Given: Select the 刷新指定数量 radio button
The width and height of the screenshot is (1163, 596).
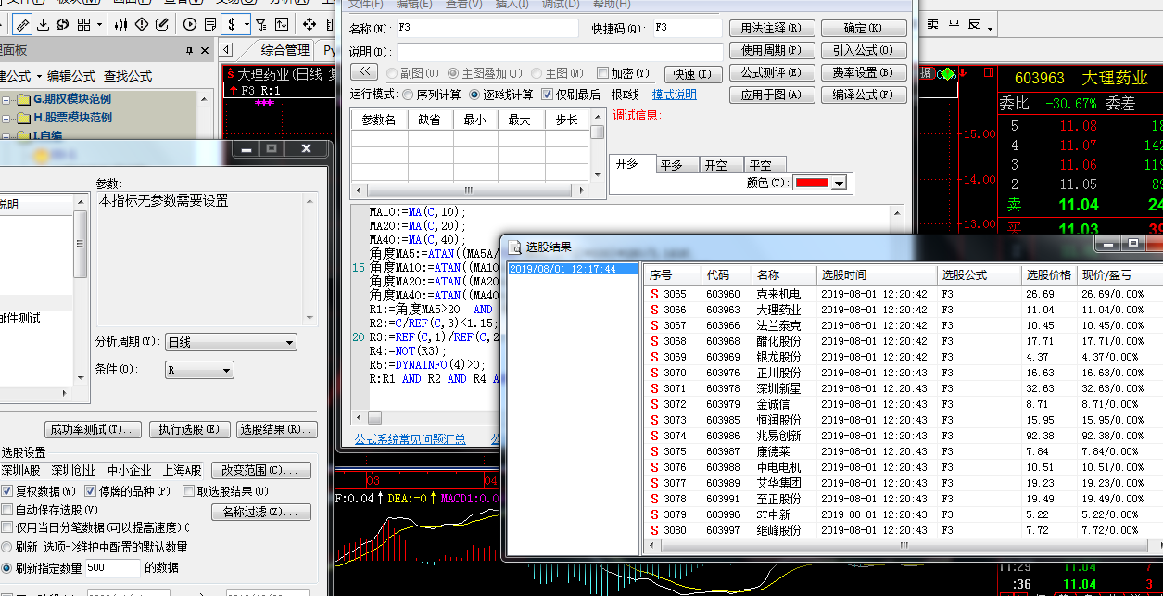Looking at the screenshot, I should pos(8,567).
